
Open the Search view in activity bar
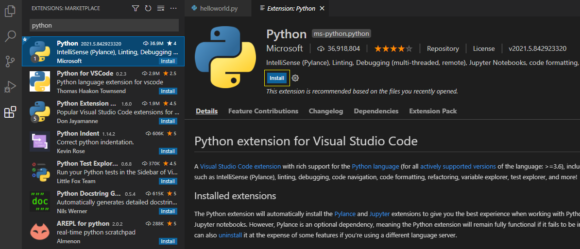click(10, 36)
